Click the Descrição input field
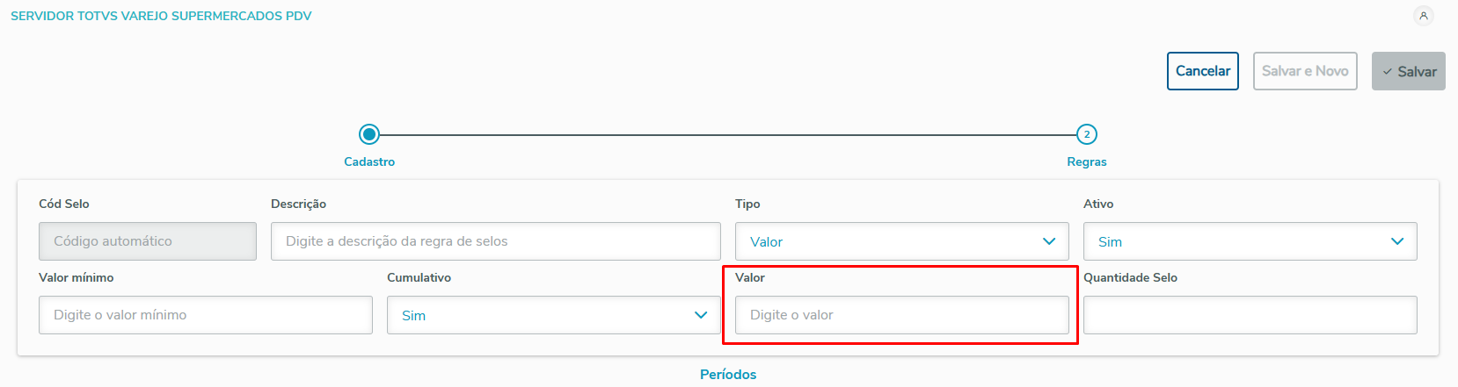The height and width of the screenshot is (387, 1458). click(495, 241)
